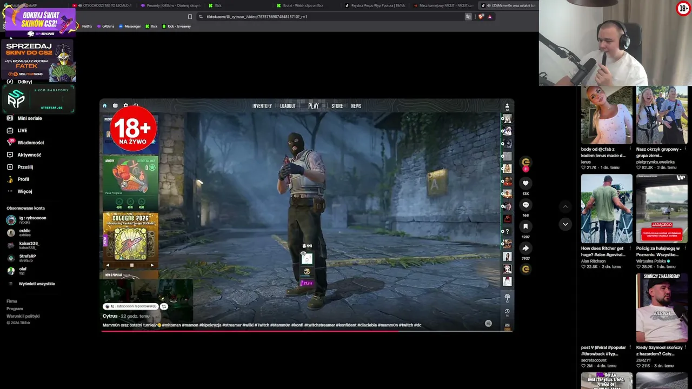Image resolution: width=692 pixels, height=389 pixels.
Task: Click the repost arrows icon beside the repost label
Action: pos(164,306)
